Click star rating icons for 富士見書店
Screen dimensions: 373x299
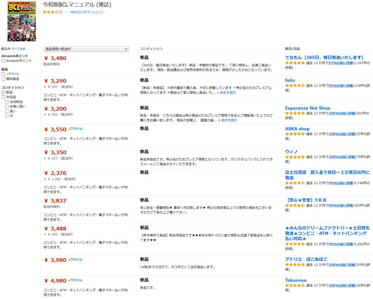(295, 183)
